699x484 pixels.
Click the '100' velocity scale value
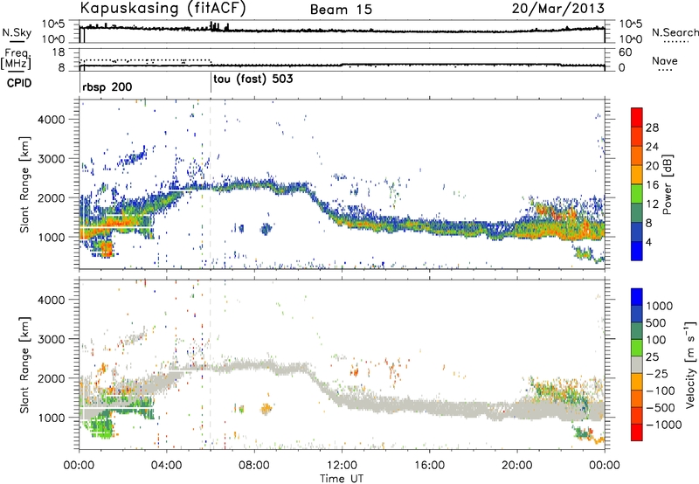pyautogui.click(x=656, y=340)
